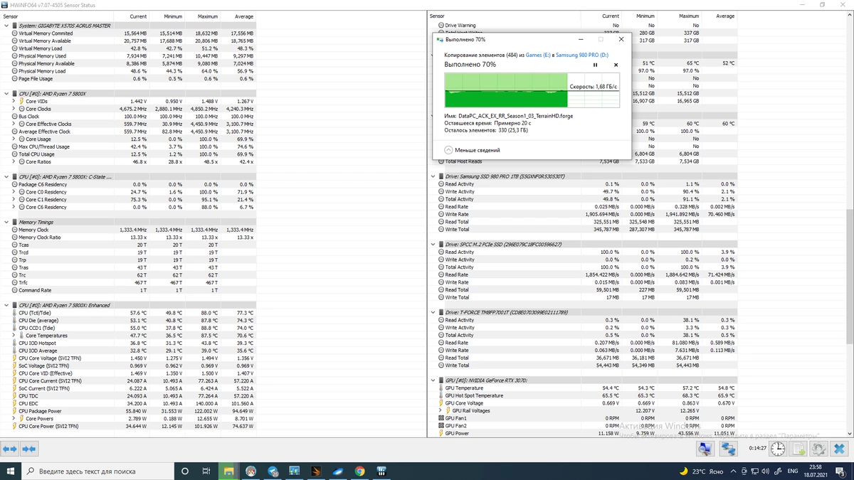Collapse the C-State Residency group
This screenshot has width=854, height=480.
6,177
